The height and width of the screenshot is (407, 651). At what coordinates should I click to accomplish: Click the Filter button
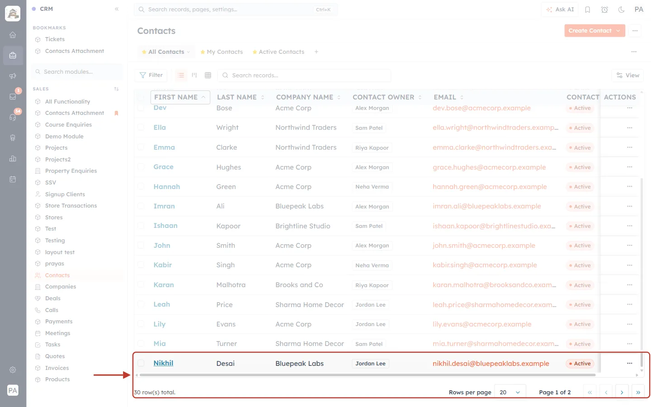[x=151, y=75]
